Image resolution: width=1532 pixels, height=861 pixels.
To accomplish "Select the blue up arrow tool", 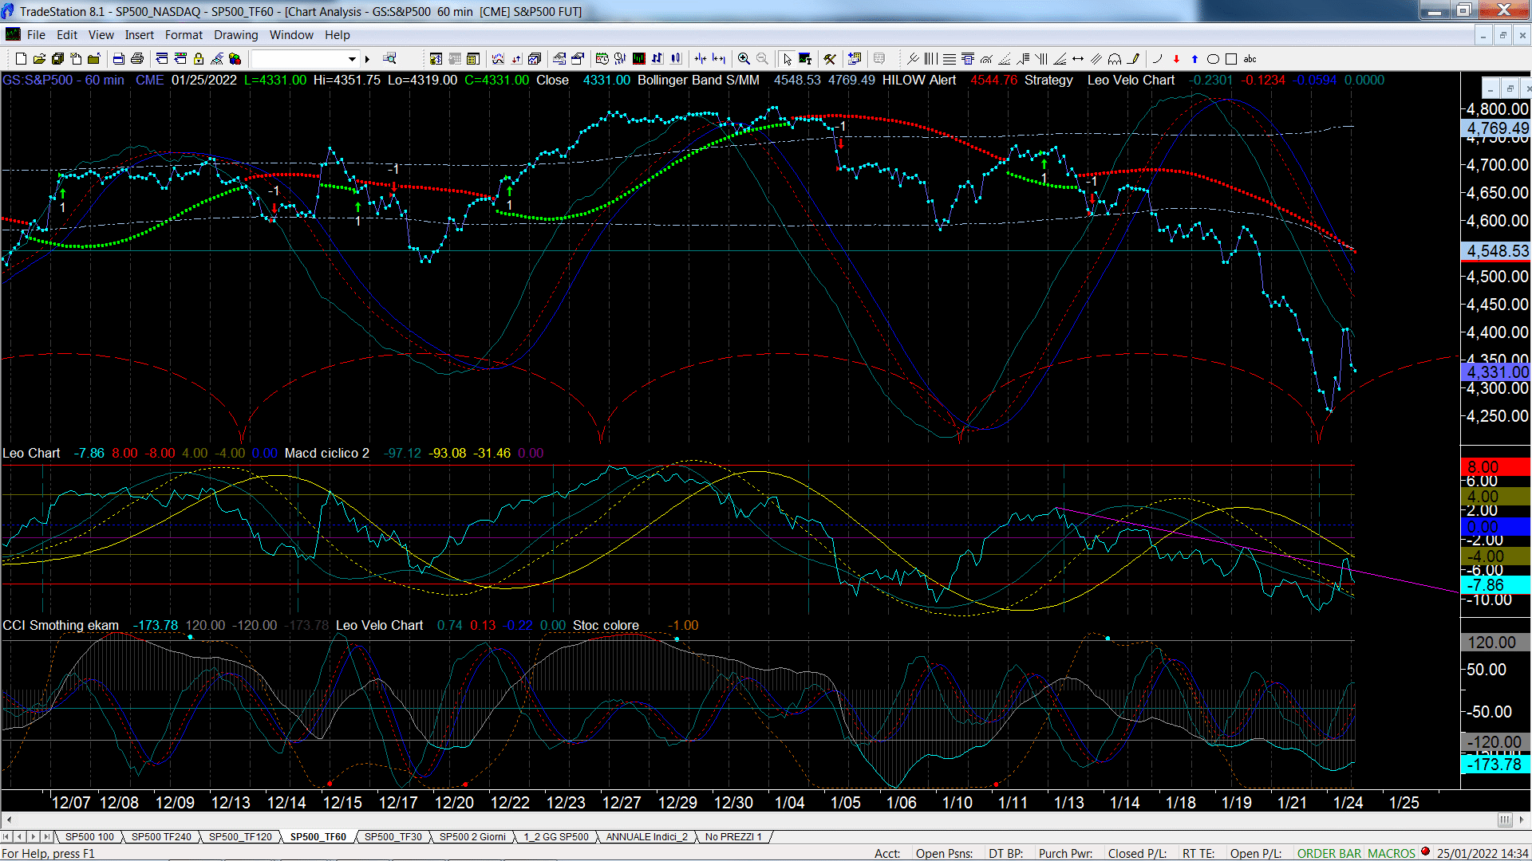I will point(1194,59).
